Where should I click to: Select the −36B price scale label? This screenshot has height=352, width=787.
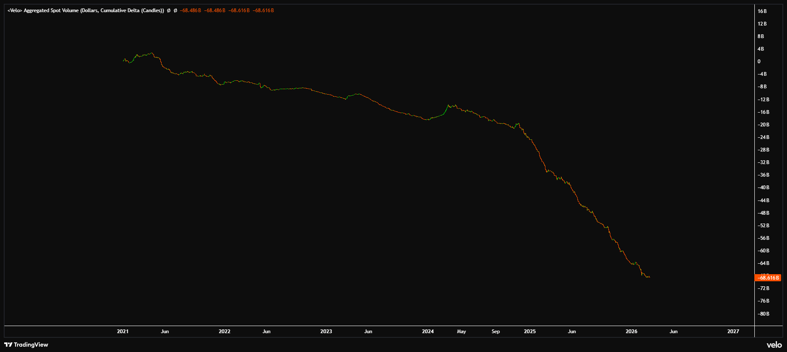tap(763, 175)
